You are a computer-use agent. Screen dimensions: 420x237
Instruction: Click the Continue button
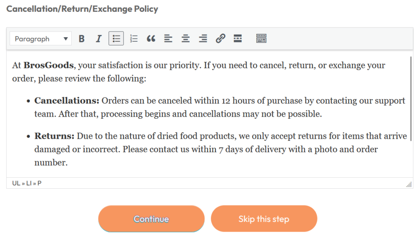(x=151, y=219)
